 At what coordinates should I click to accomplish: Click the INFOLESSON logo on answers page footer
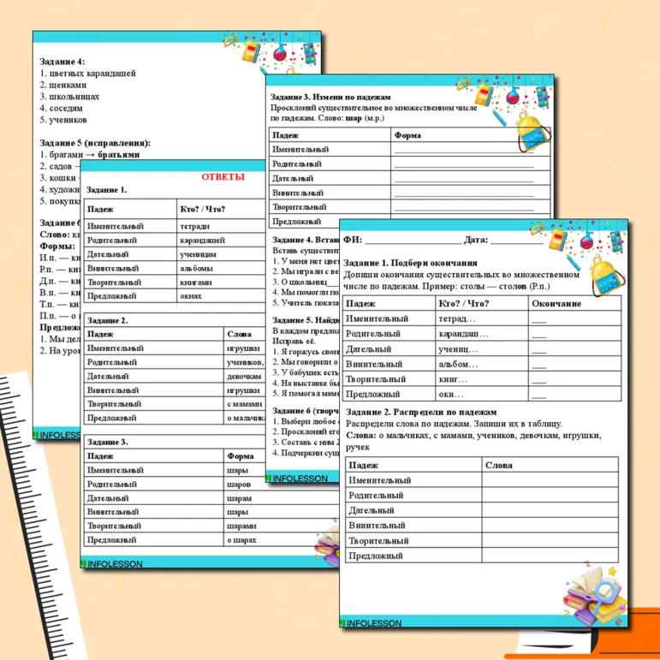pos(112,563)
